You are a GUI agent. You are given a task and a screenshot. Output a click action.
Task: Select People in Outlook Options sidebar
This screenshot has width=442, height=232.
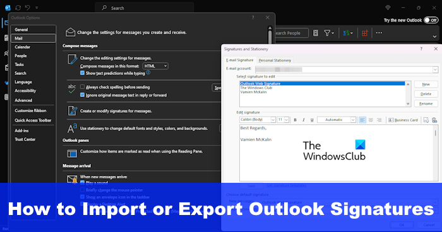coord(33,55)
